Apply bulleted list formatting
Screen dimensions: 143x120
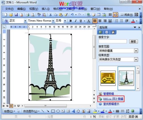coord(122,21)
